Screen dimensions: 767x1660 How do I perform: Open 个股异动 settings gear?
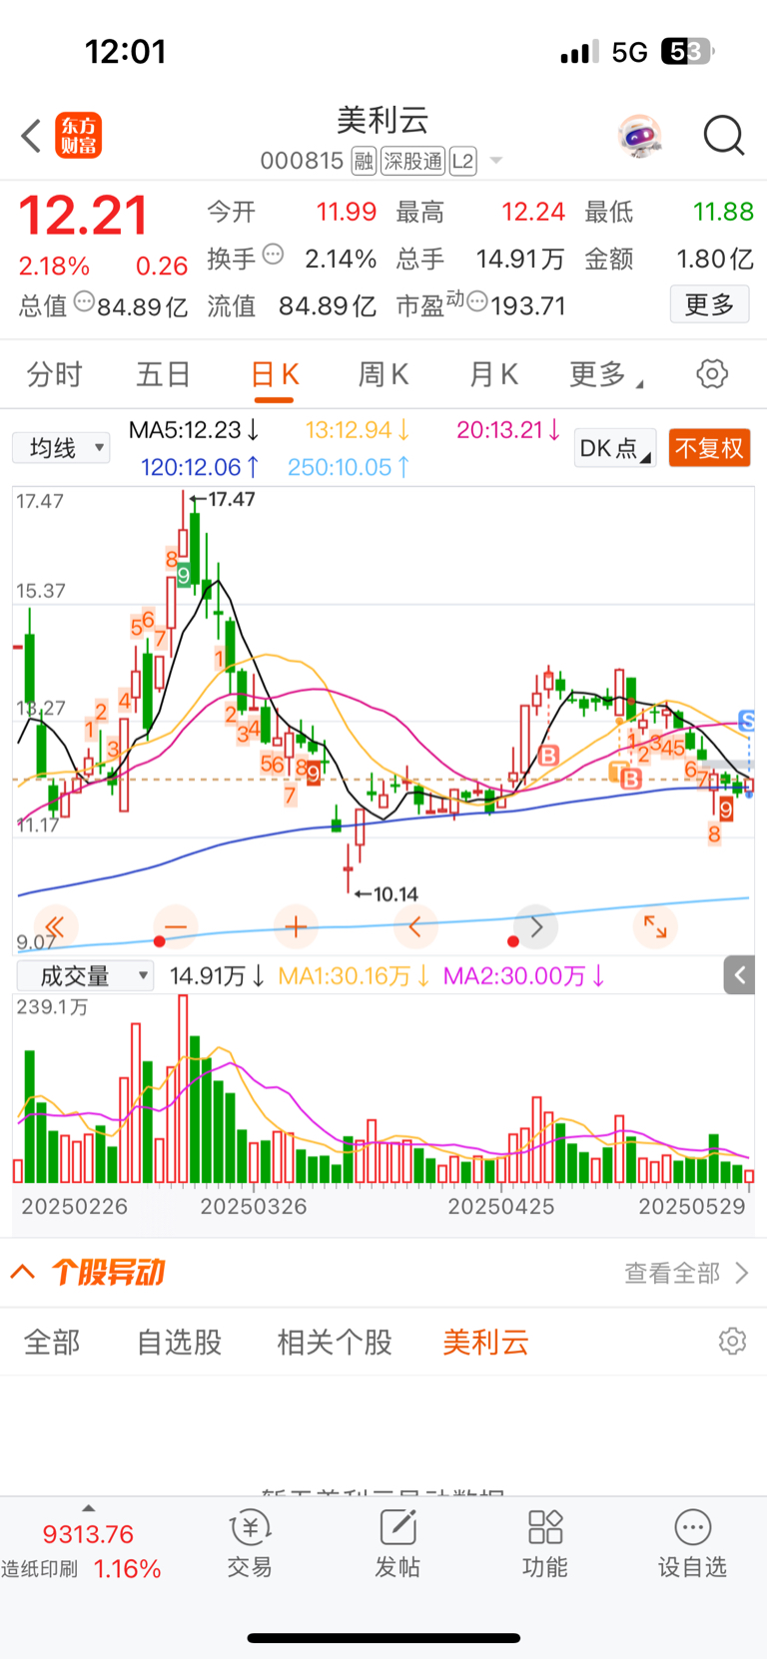732,1341
